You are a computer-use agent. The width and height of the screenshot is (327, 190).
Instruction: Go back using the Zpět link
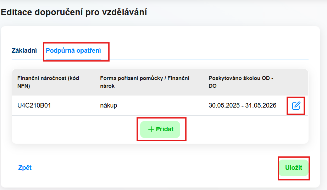coord(25,167)
